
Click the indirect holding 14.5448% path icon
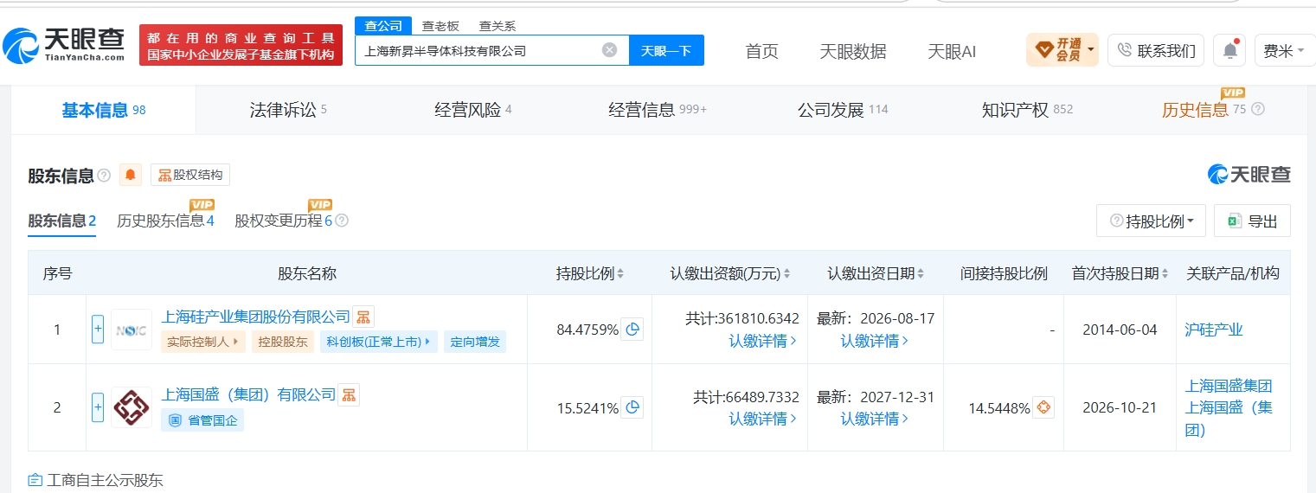(1044, 407)
